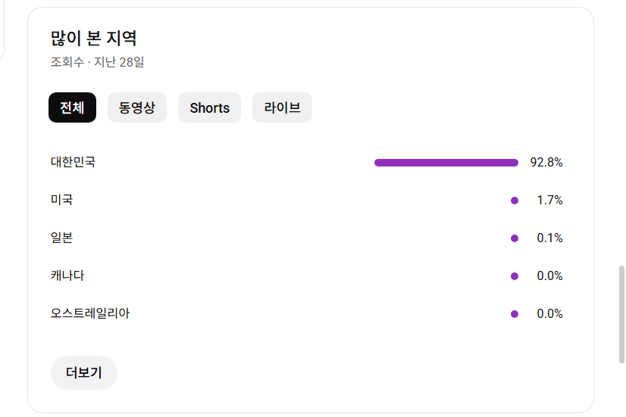
Task: Switch to the 동영상 filter tab
Action: click(x=136, y=107)
